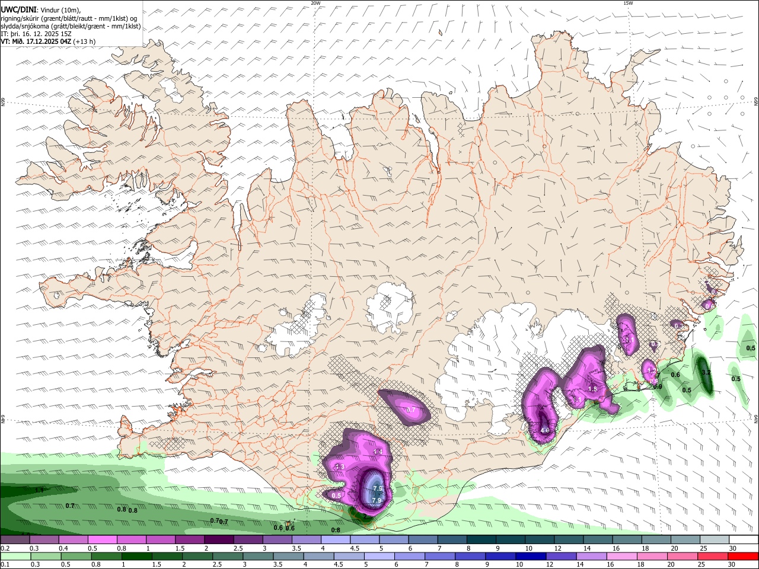Screen dimensions: 759x569
Task: Click the 'rigning/skúrir' description line
Action: click(x=69, y=18)
